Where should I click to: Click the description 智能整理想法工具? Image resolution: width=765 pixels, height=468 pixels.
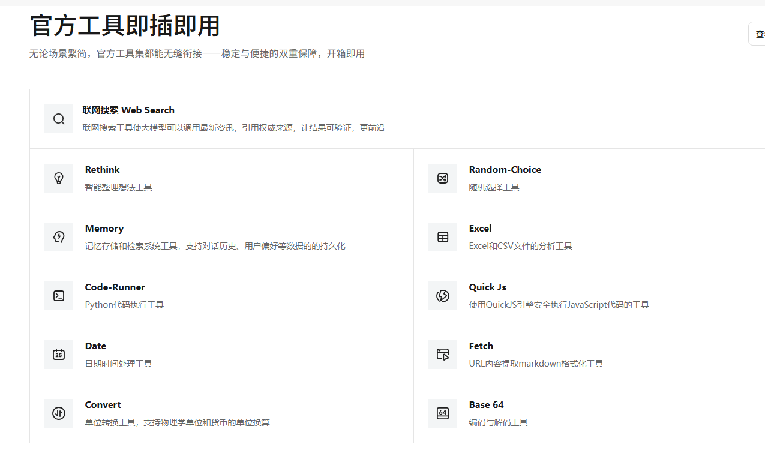[x=119, y=187]
